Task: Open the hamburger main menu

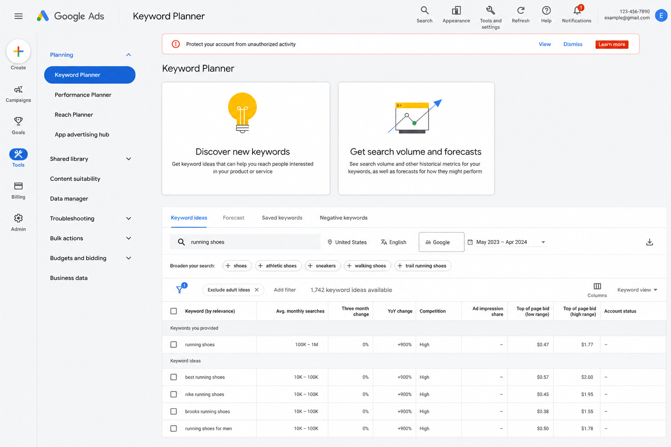Action: click(18, 16)
